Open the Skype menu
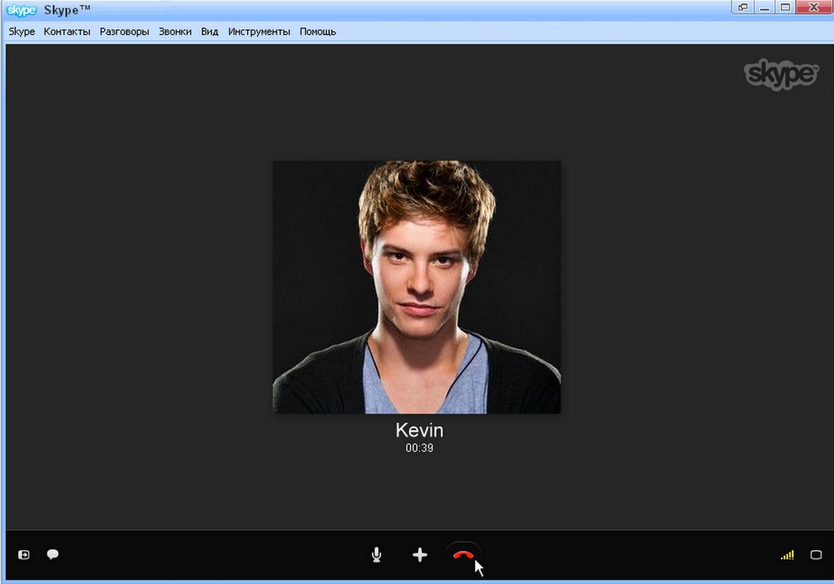The width and height of the screenshot is (834, 584). coord(22,32)
